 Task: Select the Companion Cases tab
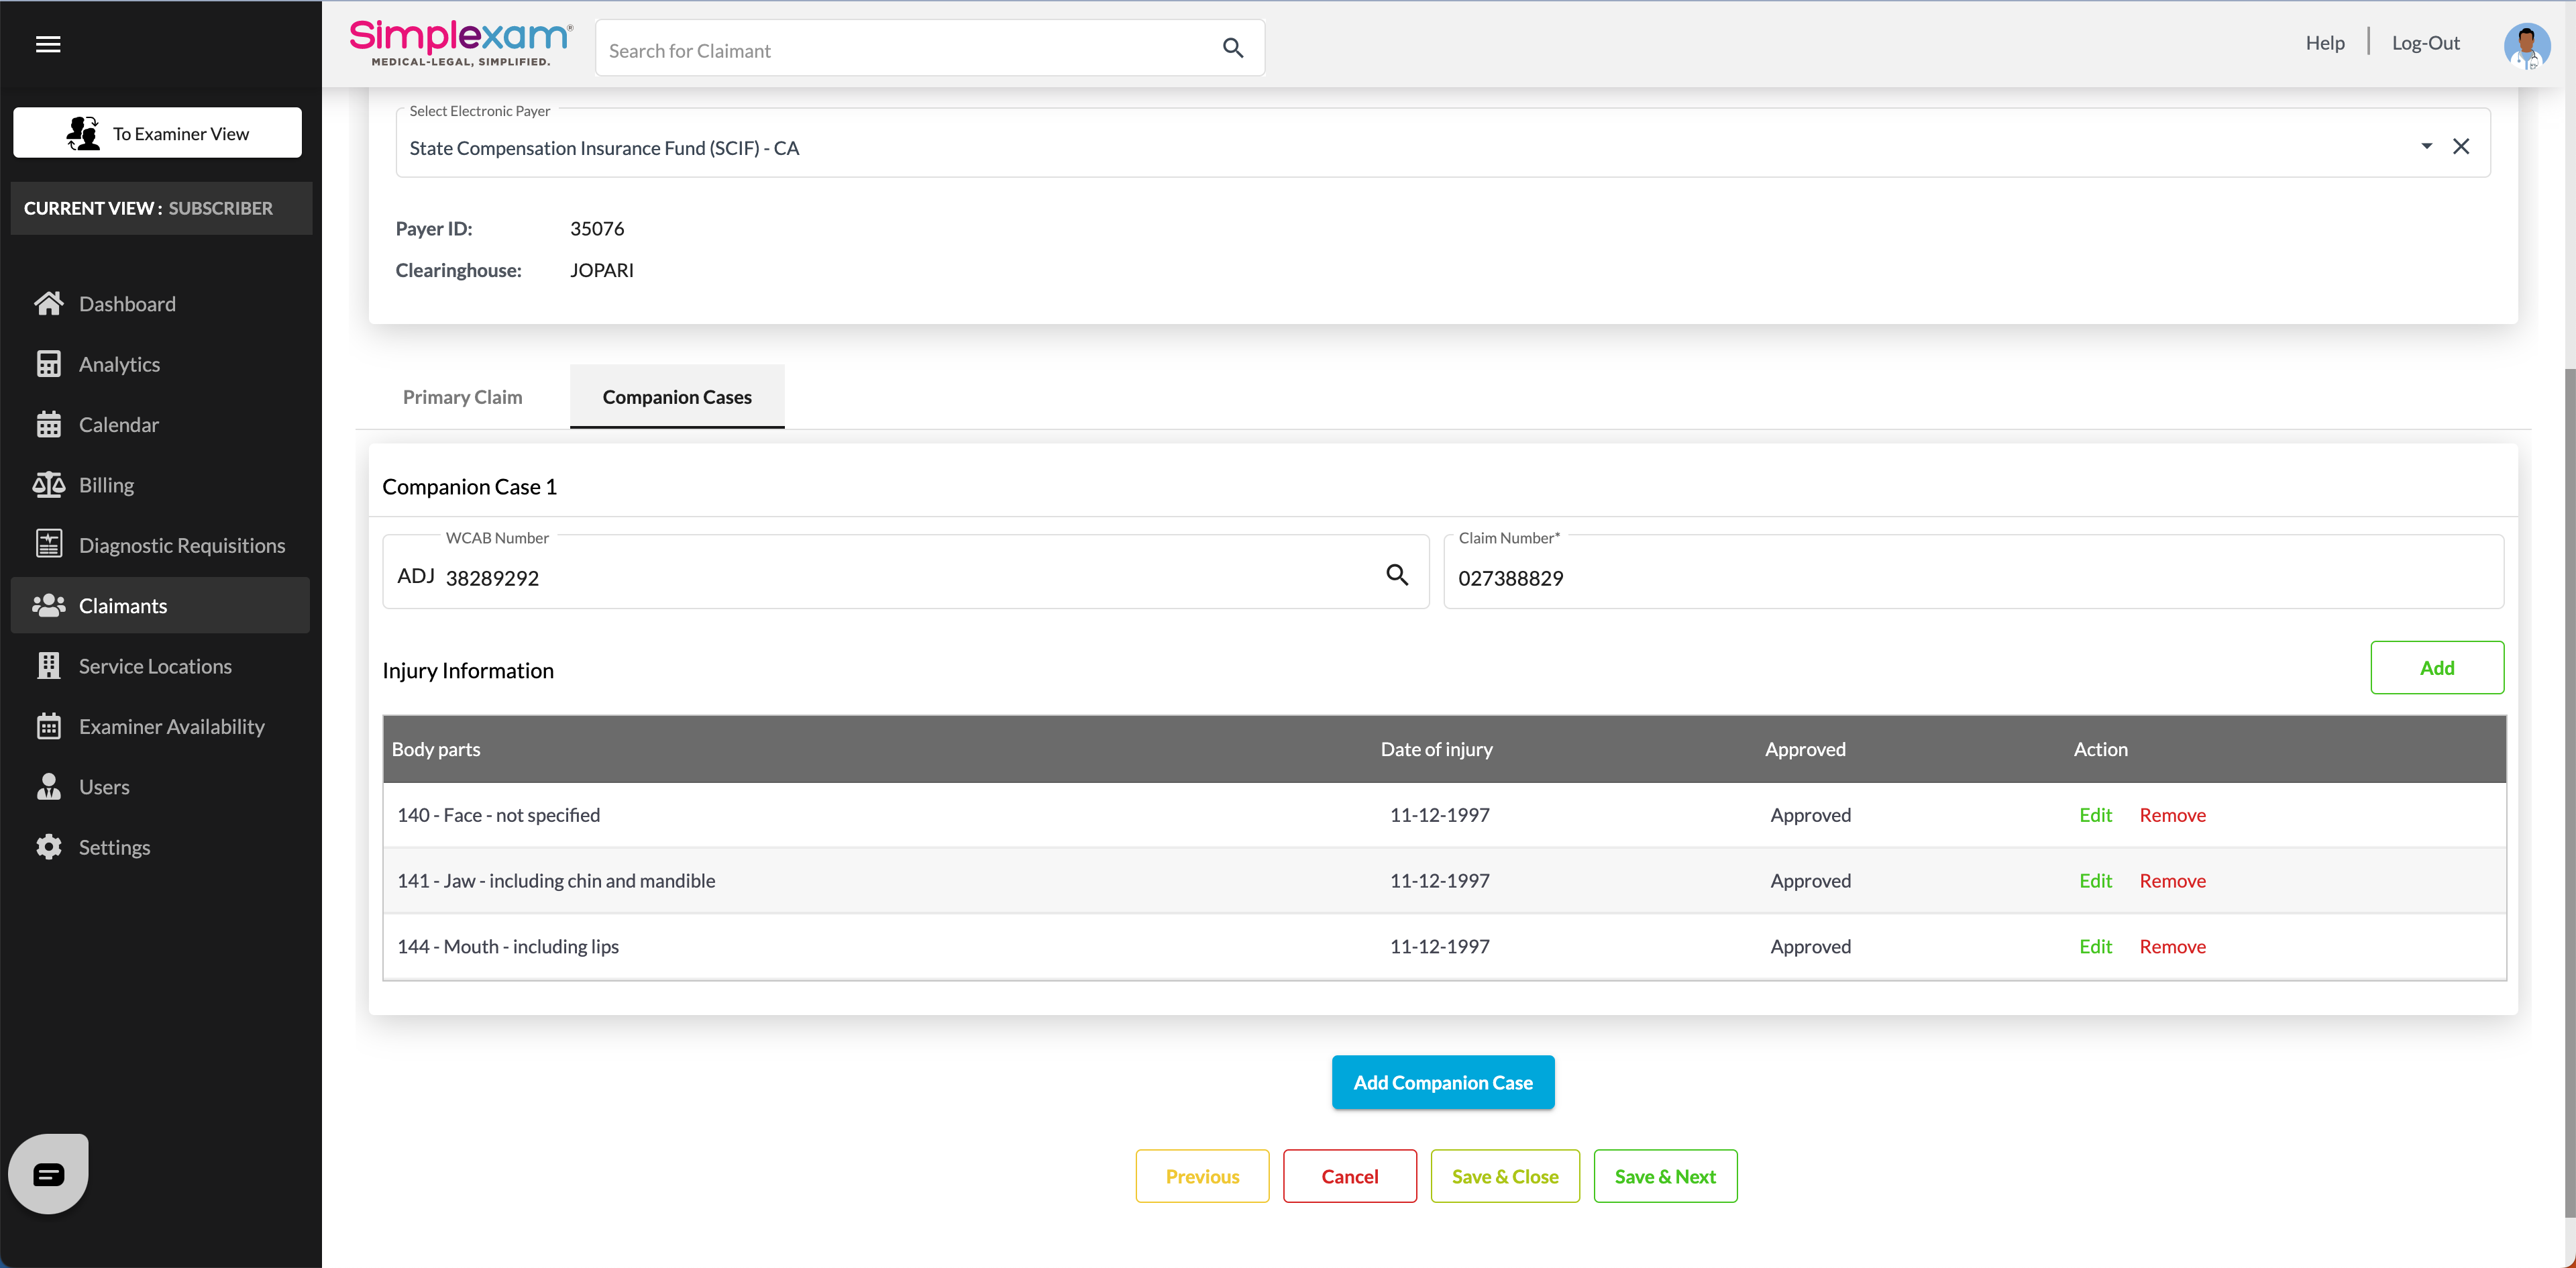click(x=677, y=397)
